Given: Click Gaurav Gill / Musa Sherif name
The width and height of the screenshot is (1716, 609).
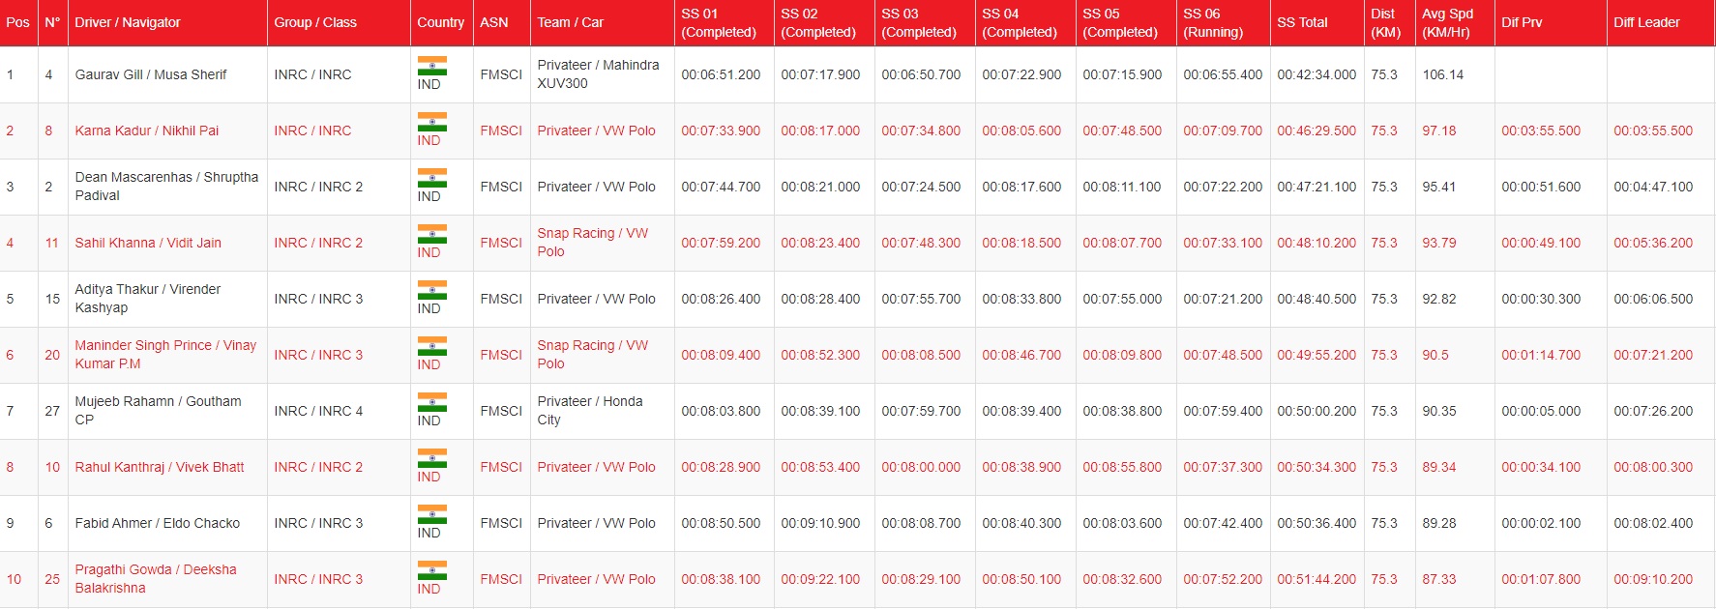Looking at the screenshot, I should tap(151, 74).
